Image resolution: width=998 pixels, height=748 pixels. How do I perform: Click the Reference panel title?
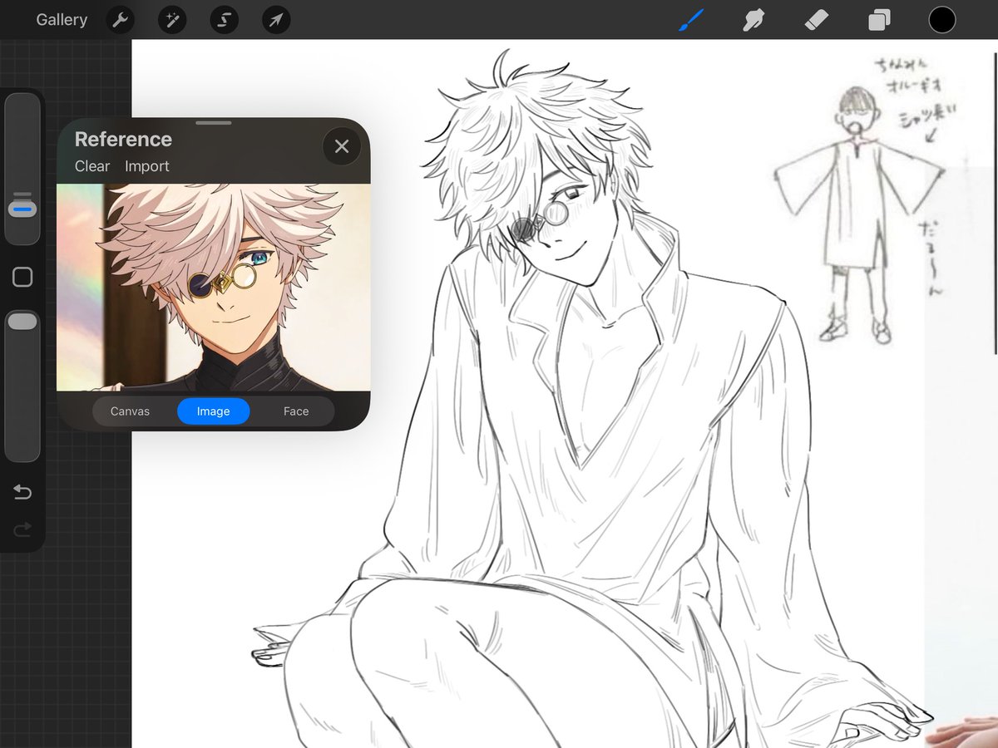coord(123,140)
